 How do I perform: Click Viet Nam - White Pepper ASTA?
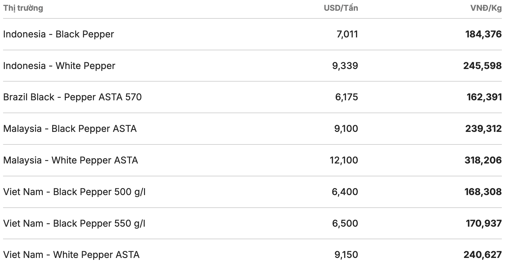(71, 255)
